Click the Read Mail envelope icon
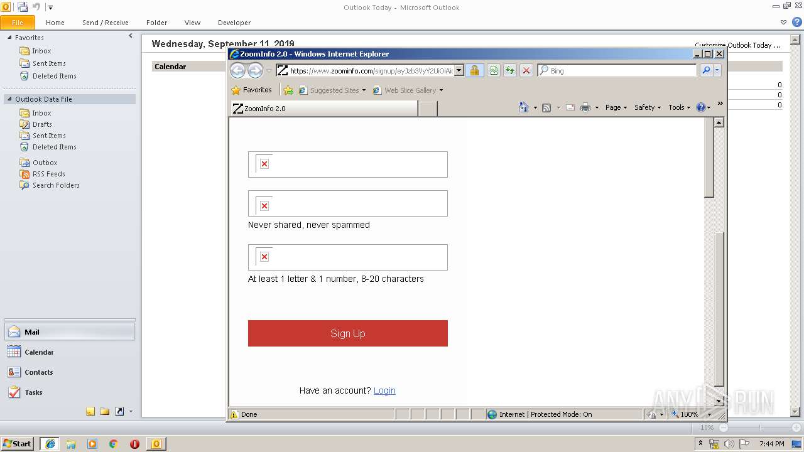 (570, 107)
